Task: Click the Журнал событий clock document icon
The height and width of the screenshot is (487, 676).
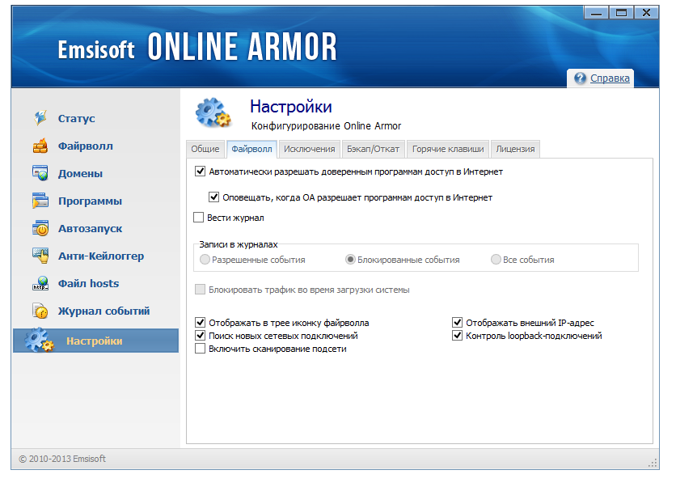Action: click(x=40, y=311)
